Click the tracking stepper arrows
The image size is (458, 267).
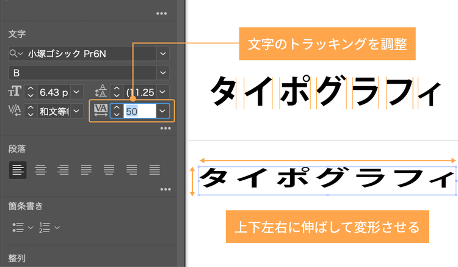coord(117,111)
